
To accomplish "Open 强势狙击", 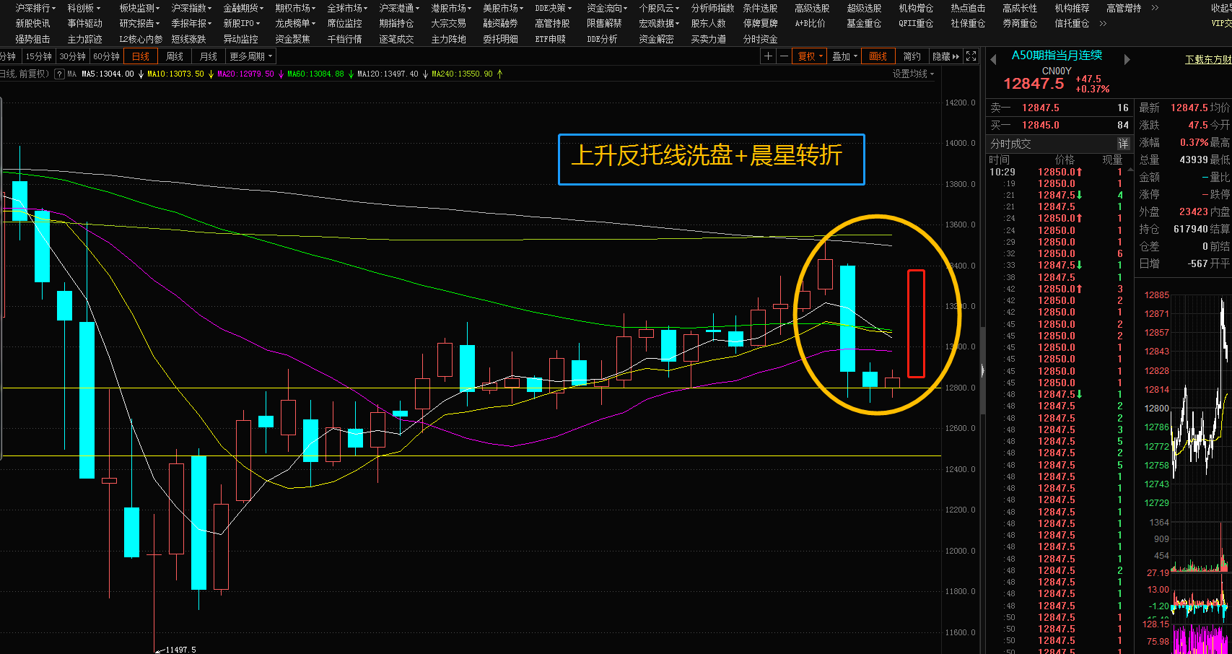I will 32,40.
